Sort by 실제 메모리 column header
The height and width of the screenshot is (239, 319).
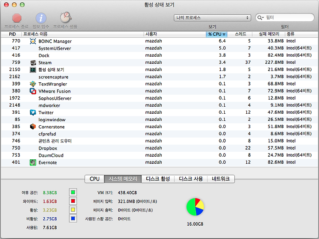click(x=268, y=34)
